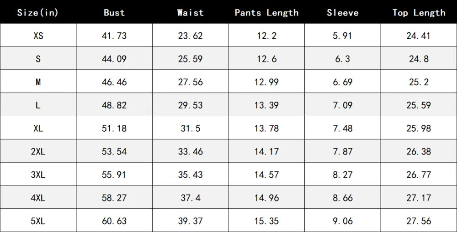The width and height of the screenshot is (457, 232).
Task: Click the XS size row label
Action: [38, 36]
